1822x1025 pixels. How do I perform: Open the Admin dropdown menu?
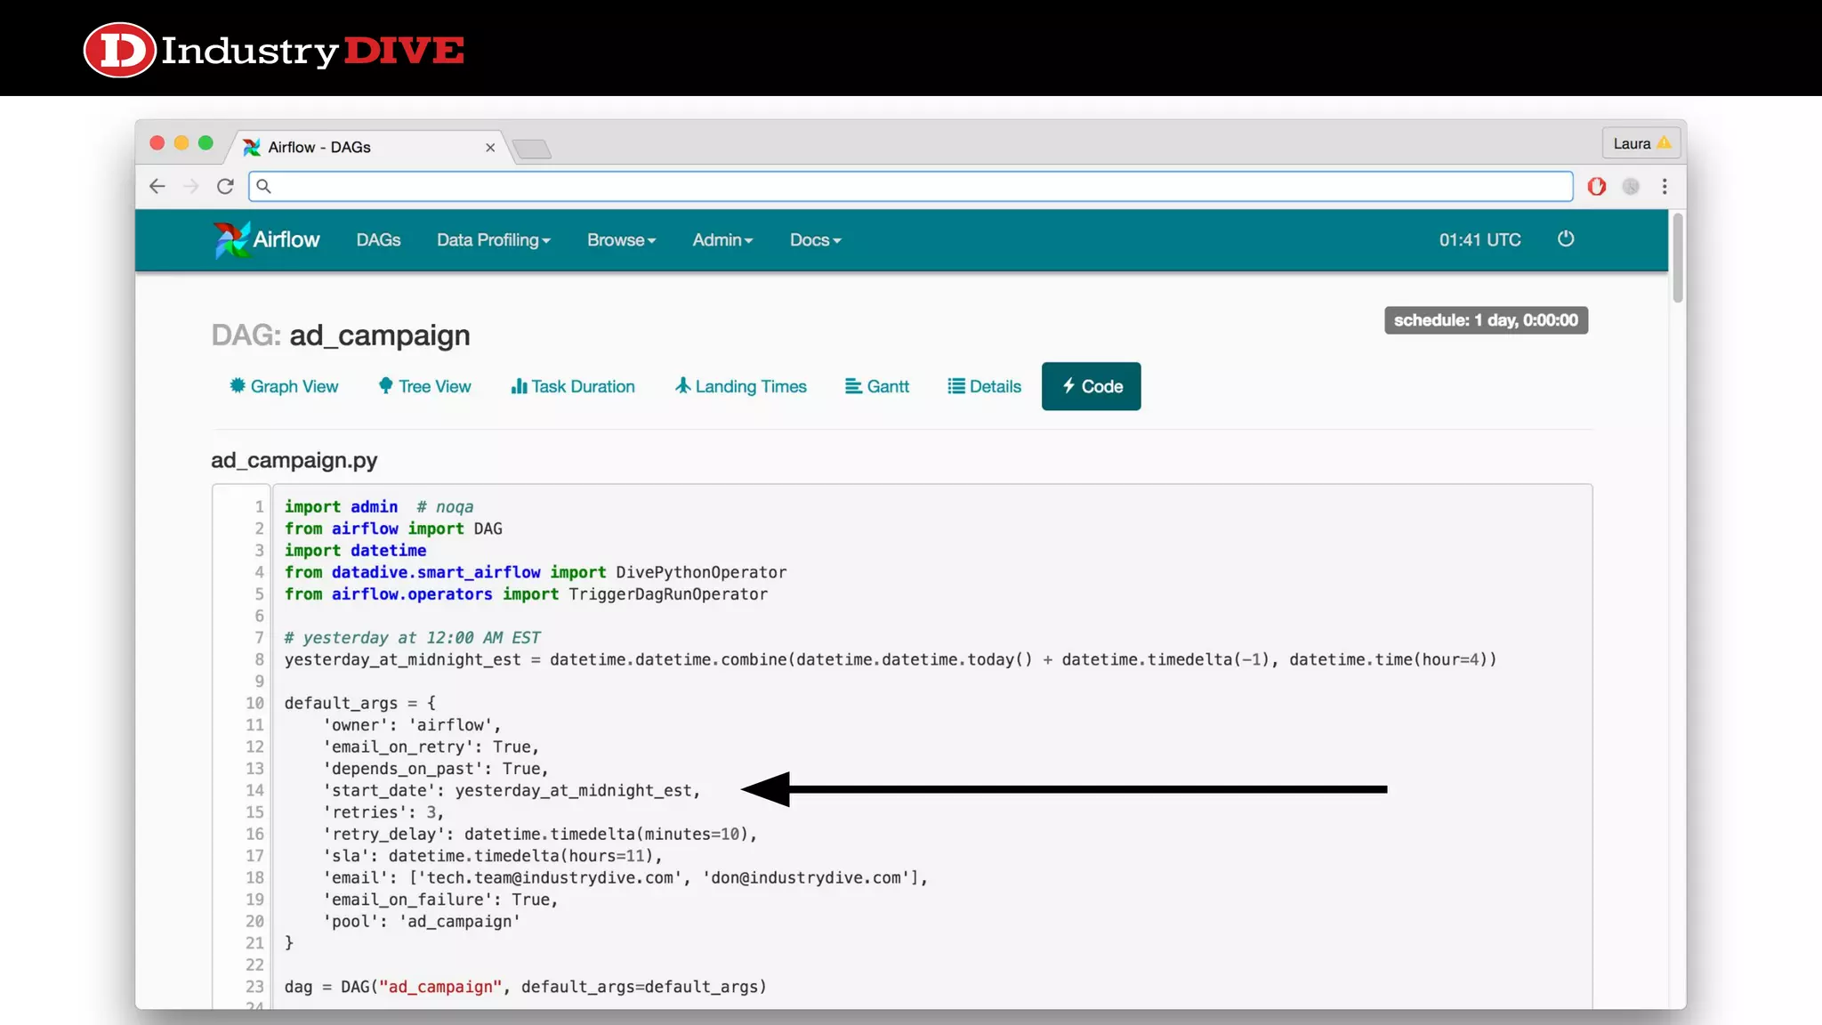[722, 240]
